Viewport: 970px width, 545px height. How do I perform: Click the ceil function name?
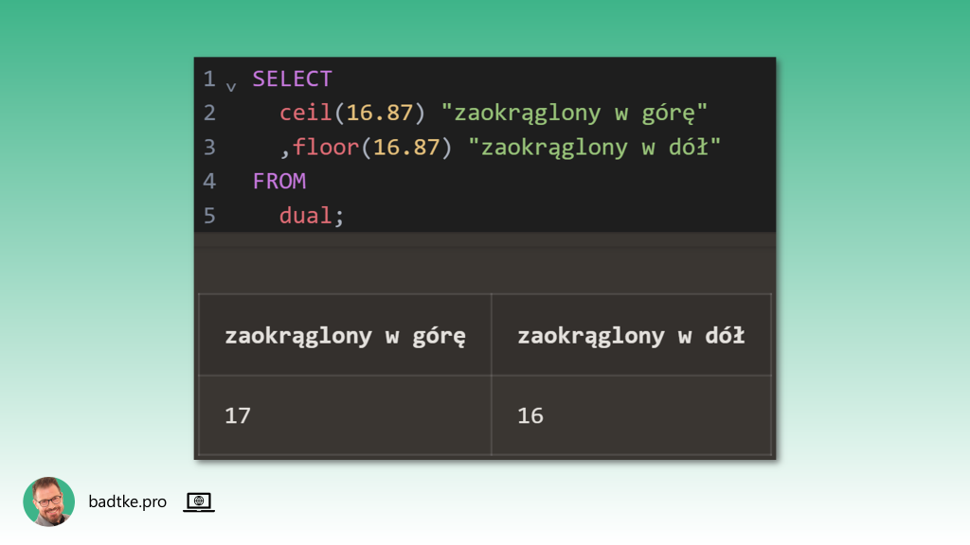pyautogui.click(x=306, y=113)
